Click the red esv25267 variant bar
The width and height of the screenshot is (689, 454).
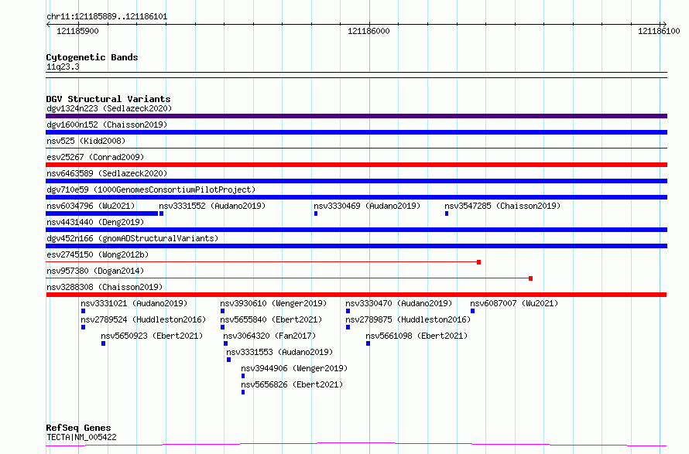click(x=356, y=165)
